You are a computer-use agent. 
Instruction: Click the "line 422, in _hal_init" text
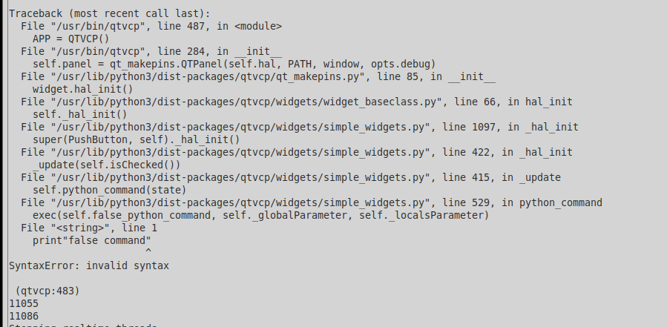click(x=507, y=152)
